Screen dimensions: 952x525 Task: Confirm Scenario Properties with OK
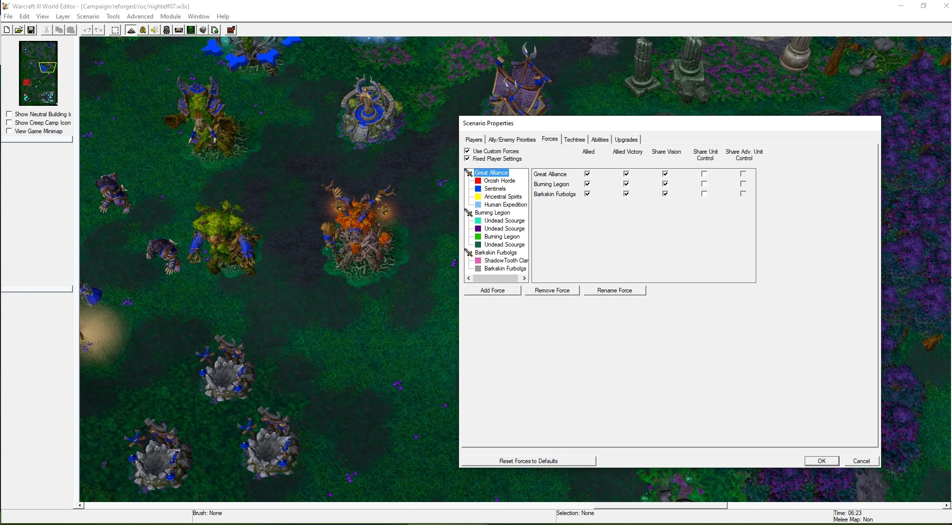point(822,461)
